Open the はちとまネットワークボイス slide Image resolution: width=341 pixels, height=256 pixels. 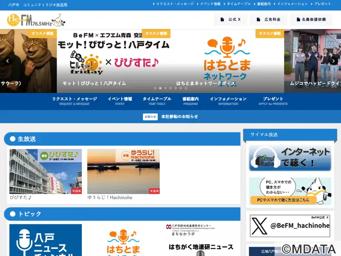227,61
